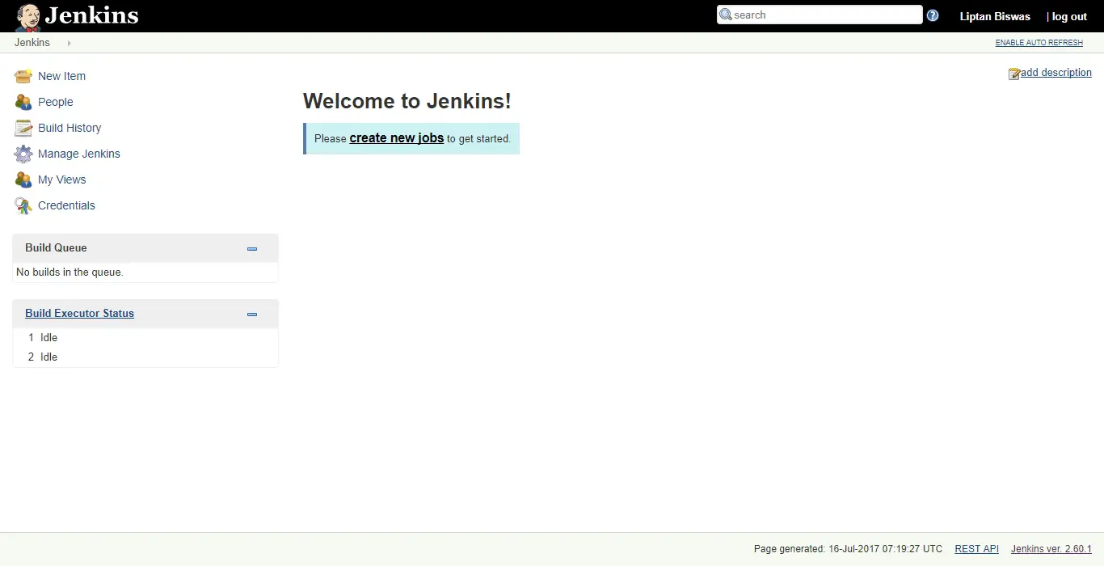Select executor row 1 Idle
Screen dimensions: 1104x566
(145, 338)
